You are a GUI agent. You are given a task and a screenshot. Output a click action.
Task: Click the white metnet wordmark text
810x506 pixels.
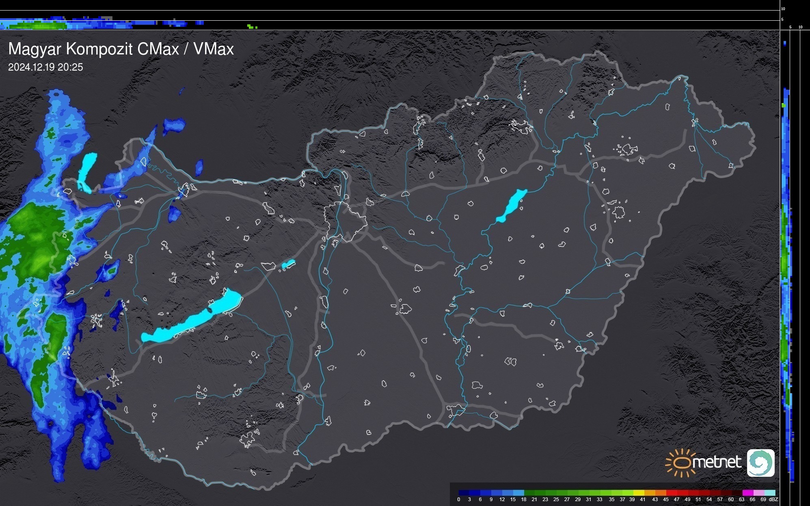point(717,462)
